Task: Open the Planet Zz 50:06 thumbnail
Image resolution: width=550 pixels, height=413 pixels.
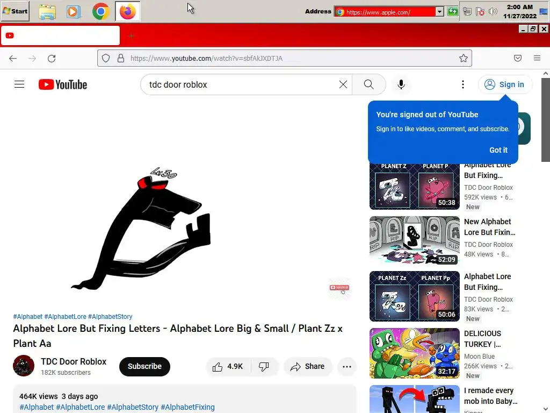Action: point(414,296)
